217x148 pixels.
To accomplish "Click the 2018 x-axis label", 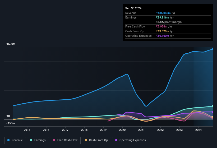I will [x=84, y=130].
